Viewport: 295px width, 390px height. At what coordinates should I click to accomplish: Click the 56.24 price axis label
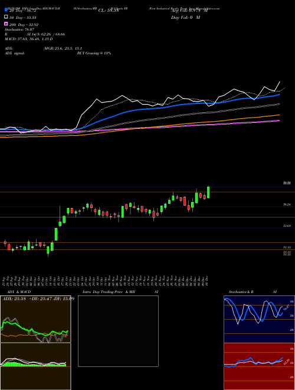tap(287, 204)
